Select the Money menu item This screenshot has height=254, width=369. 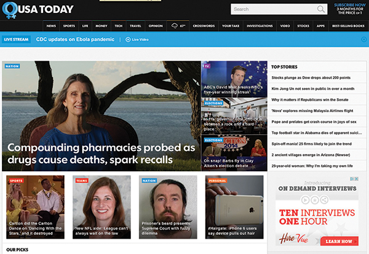click(x=101, y=26)
